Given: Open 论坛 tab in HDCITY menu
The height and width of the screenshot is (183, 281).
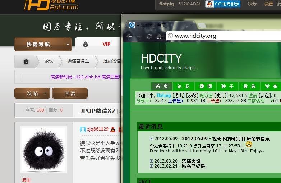Looking at the screenshot, I should (x=184, y=86).
